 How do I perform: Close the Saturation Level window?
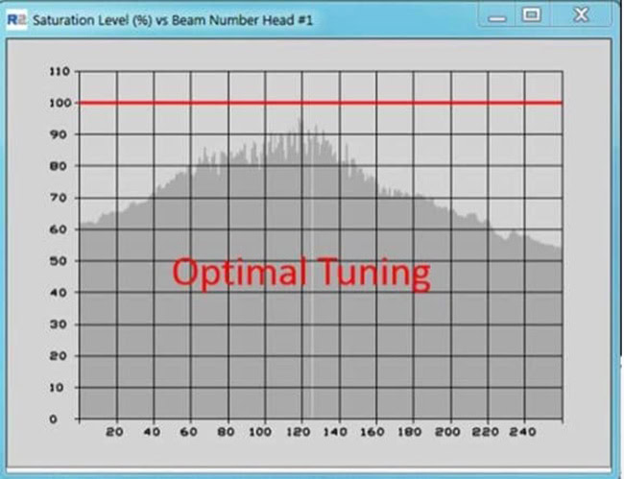pyautogui.click(x=581, y=16)
